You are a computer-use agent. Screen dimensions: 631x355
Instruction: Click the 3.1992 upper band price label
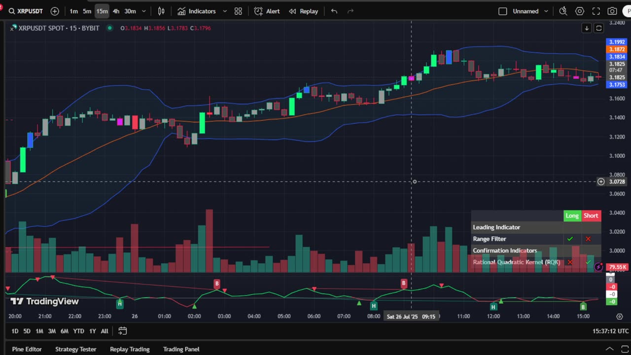pos(617,42)
